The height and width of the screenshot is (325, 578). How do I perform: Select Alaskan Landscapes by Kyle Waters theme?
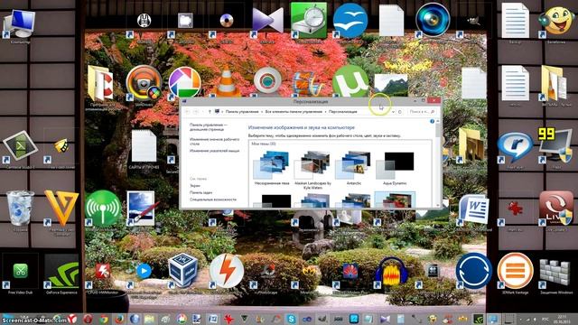tap(312, 170)
